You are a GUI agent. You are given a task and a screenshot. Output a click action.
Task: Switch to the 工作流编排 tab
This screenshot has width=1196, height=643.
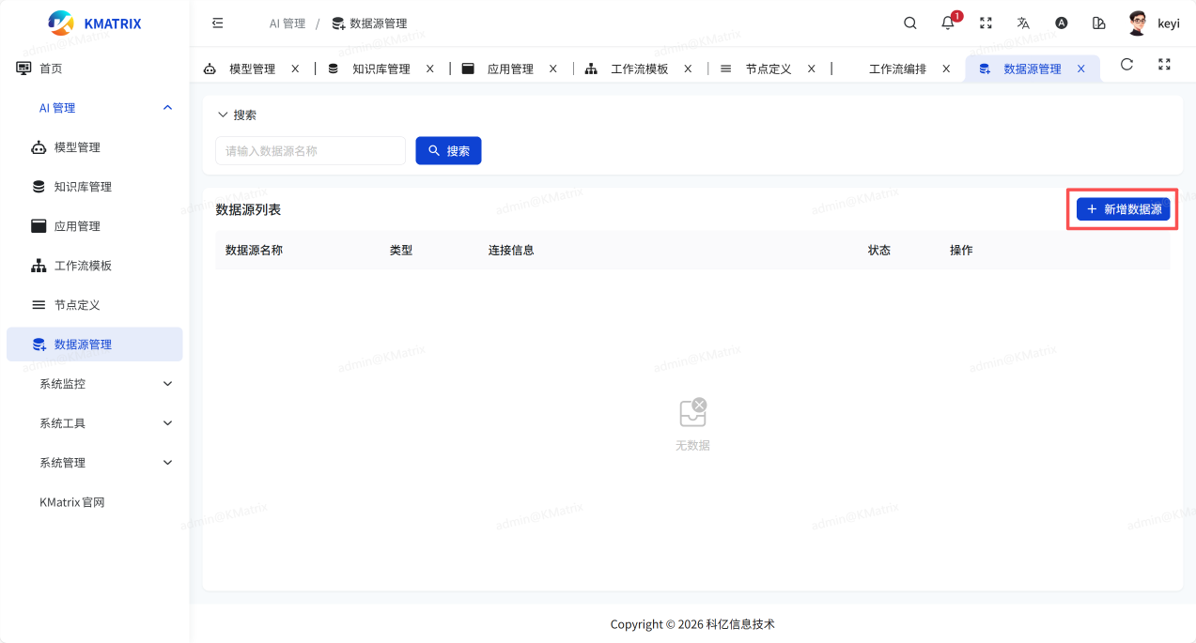coord(896,69)
